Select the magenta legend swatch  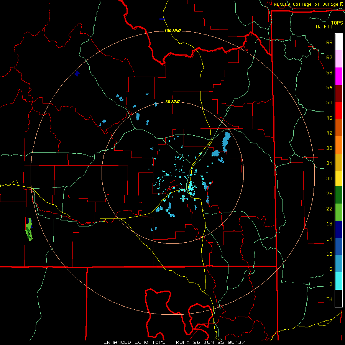point(338,76)
